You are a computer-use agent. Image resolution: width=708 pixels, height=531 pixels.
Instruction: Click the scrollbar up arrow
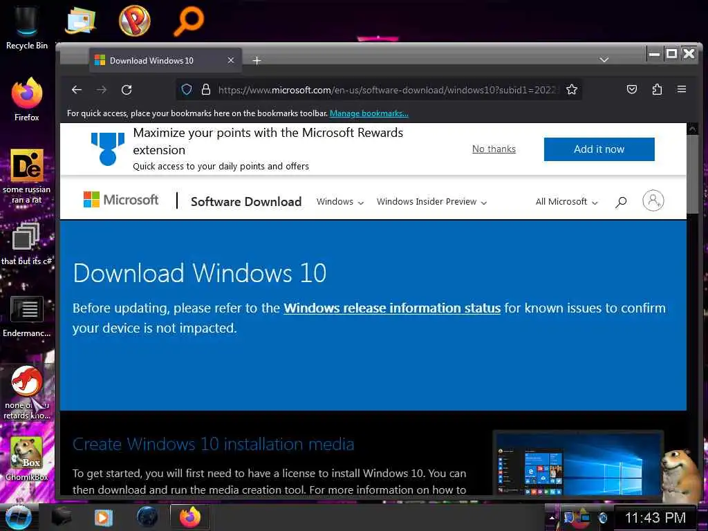pyautogui.click(x=692, y=129)
